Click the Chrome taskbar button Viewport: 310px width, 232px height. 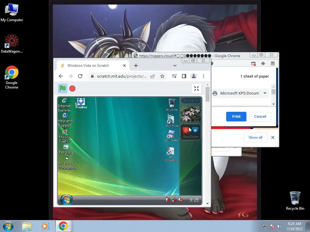pyautogui.click(x=63, y=226)
